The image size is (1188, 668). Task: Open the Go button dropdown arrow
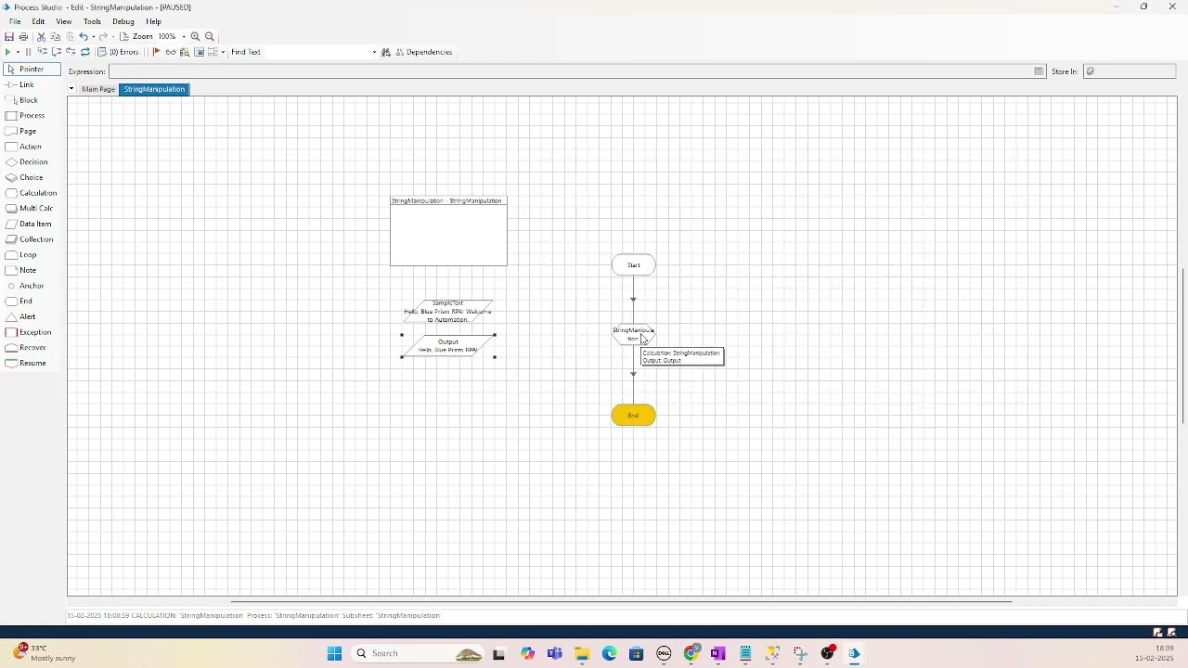[18, 52]
